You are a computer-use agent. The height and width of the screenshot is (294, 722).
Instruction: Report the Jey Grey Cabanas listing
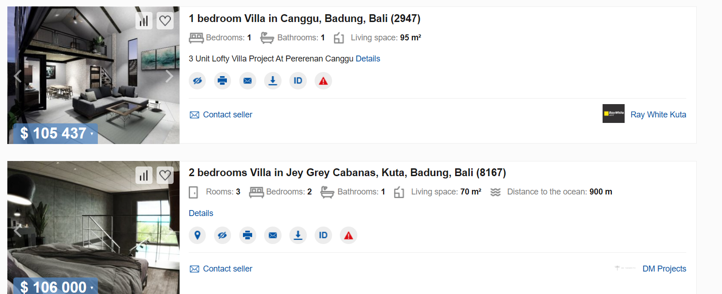point(349,235)
